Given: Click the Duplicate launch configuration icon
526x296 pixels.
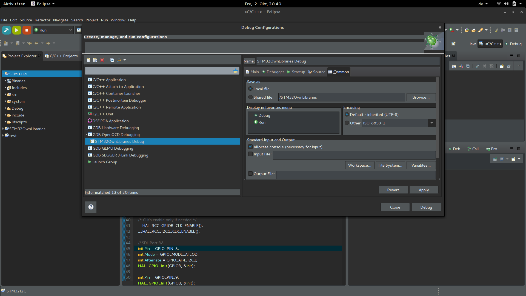Looking at the screenshot, I should (x=95, y=60).
